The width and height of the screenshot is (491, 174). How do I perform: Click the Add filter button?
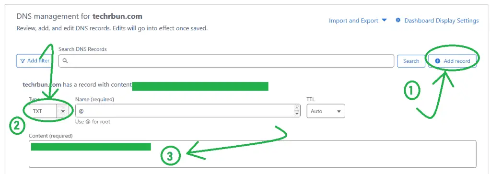pyautogui.click(x=35, y=61)
